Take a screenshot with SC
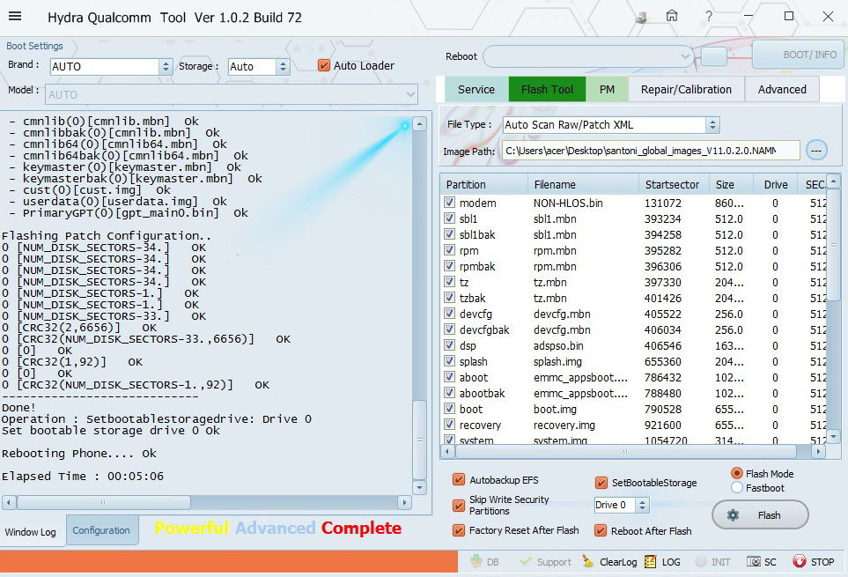 point(762,561)
